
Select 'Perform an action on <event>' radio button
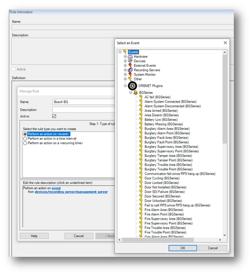(x=25, y=134)
